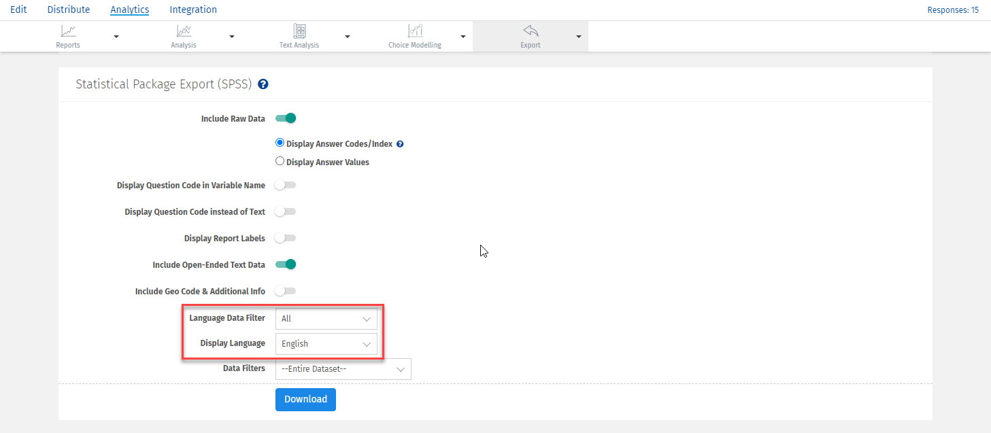The height and width of the screenshot is (433, 991).
Task: Click the Responses: 15 link
Action: (952, 10)
